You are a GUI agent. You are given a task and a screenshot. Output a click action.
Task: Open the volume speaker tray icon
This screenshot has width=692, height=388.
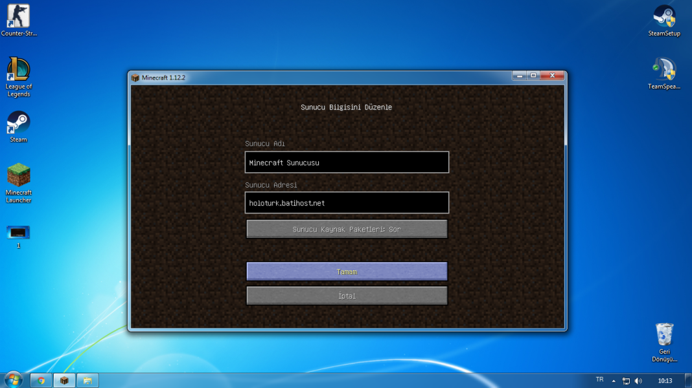click(x=638, y=381)
